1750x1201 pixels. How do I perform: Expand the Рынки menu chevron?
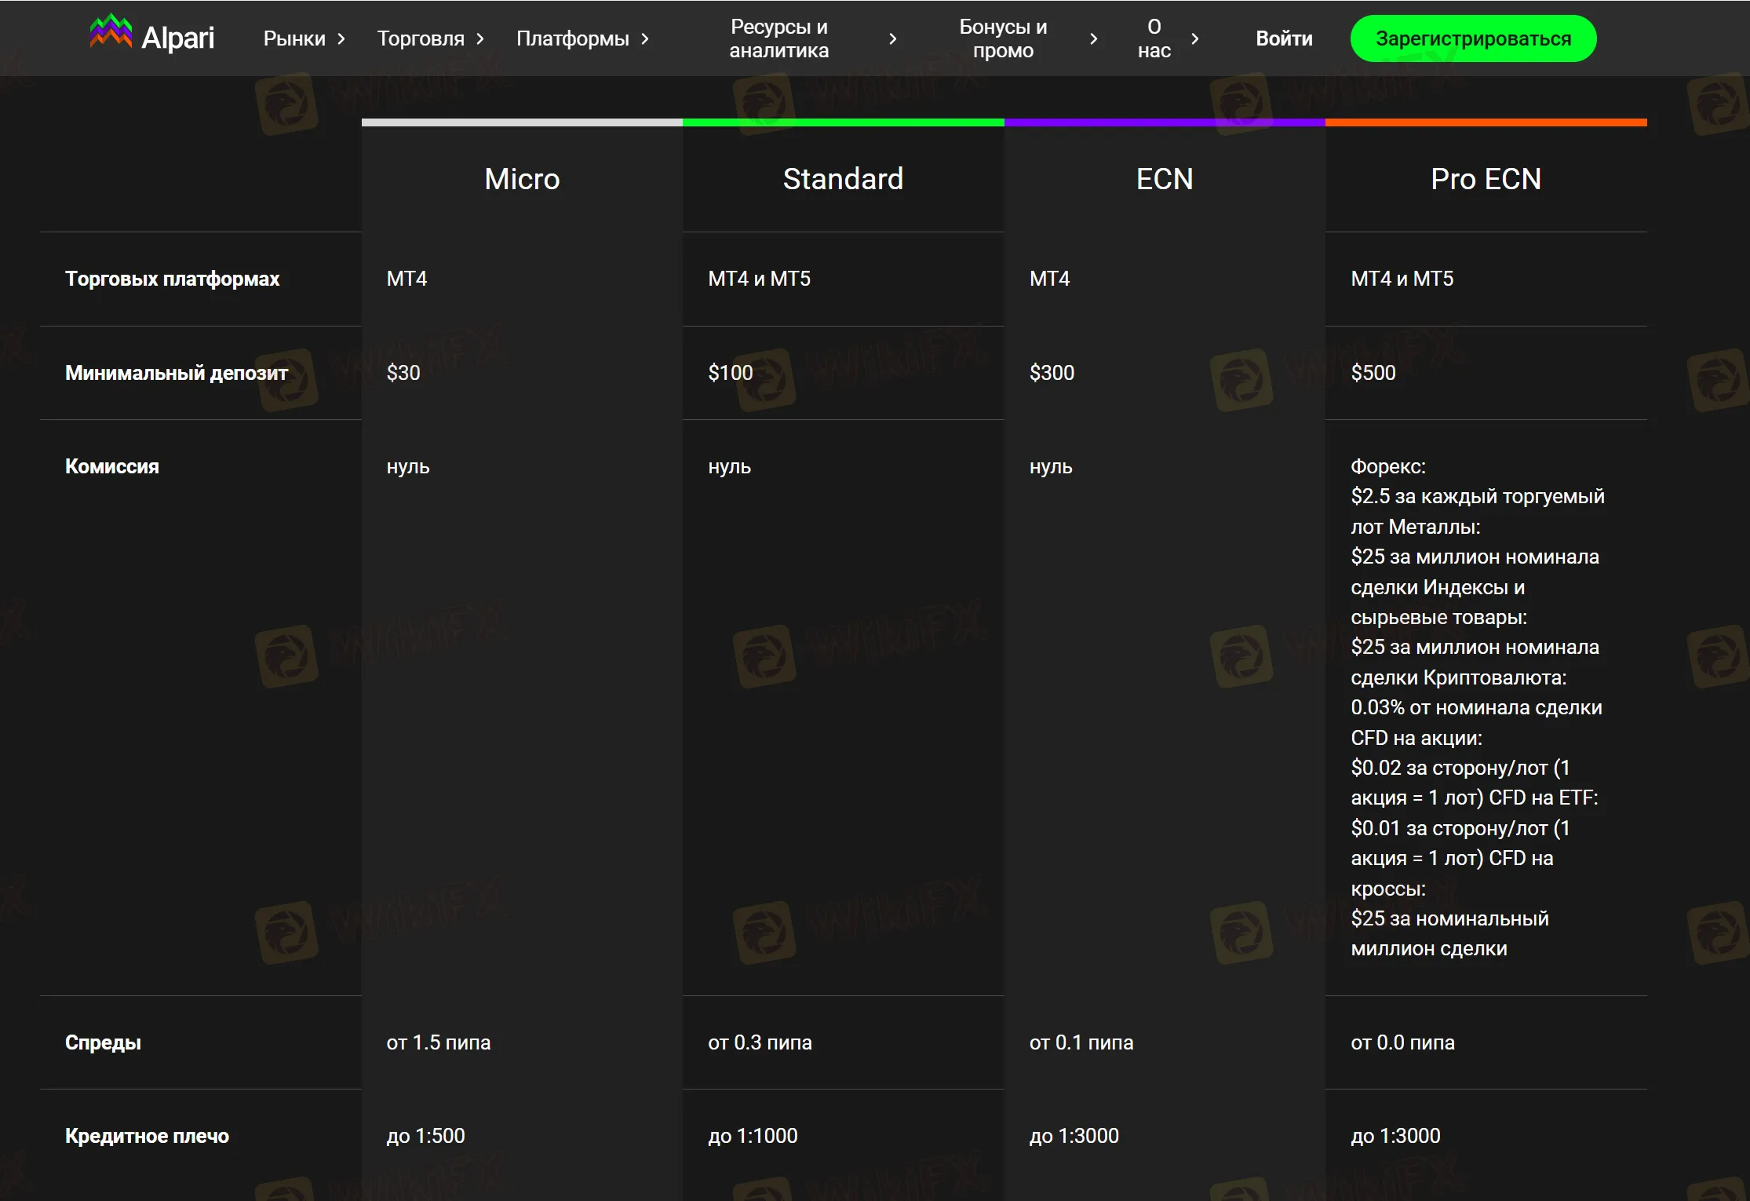(x=341, y=38)
